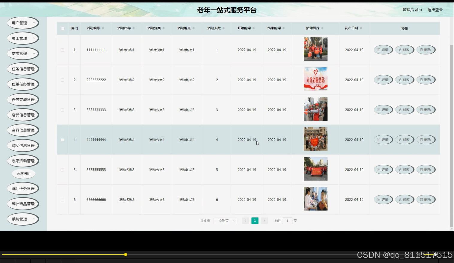Sort by 开始时间 column sort icon
Viewport: 454px width, 263px height.
(x=254, y=28)
